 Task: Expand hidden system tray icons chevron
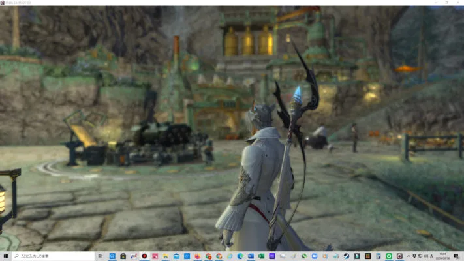point(409,256)
